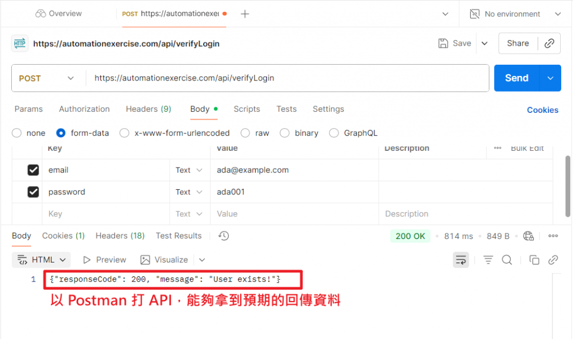The image size is (573, 339).
Task: Select the raw body type
Action: (245, 133)
